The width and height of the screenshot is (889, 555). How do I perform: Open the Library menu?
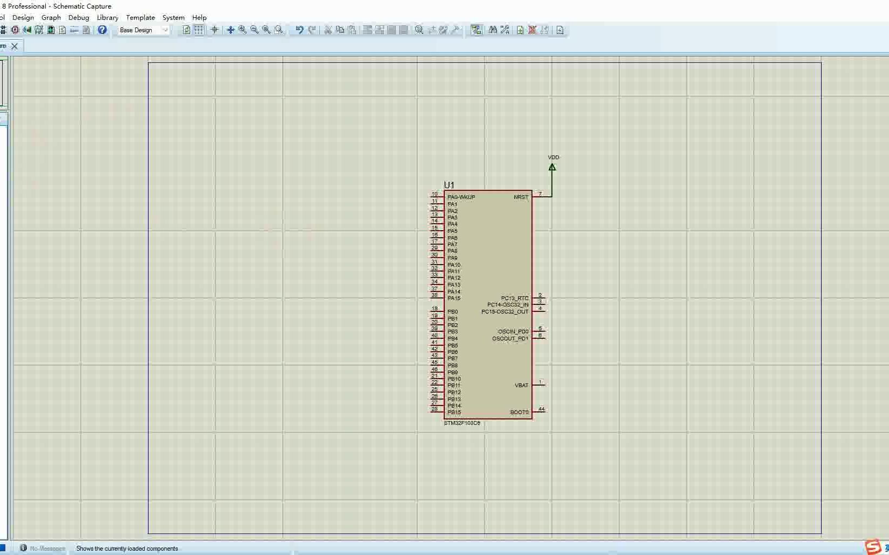click(x=107, y=17)
